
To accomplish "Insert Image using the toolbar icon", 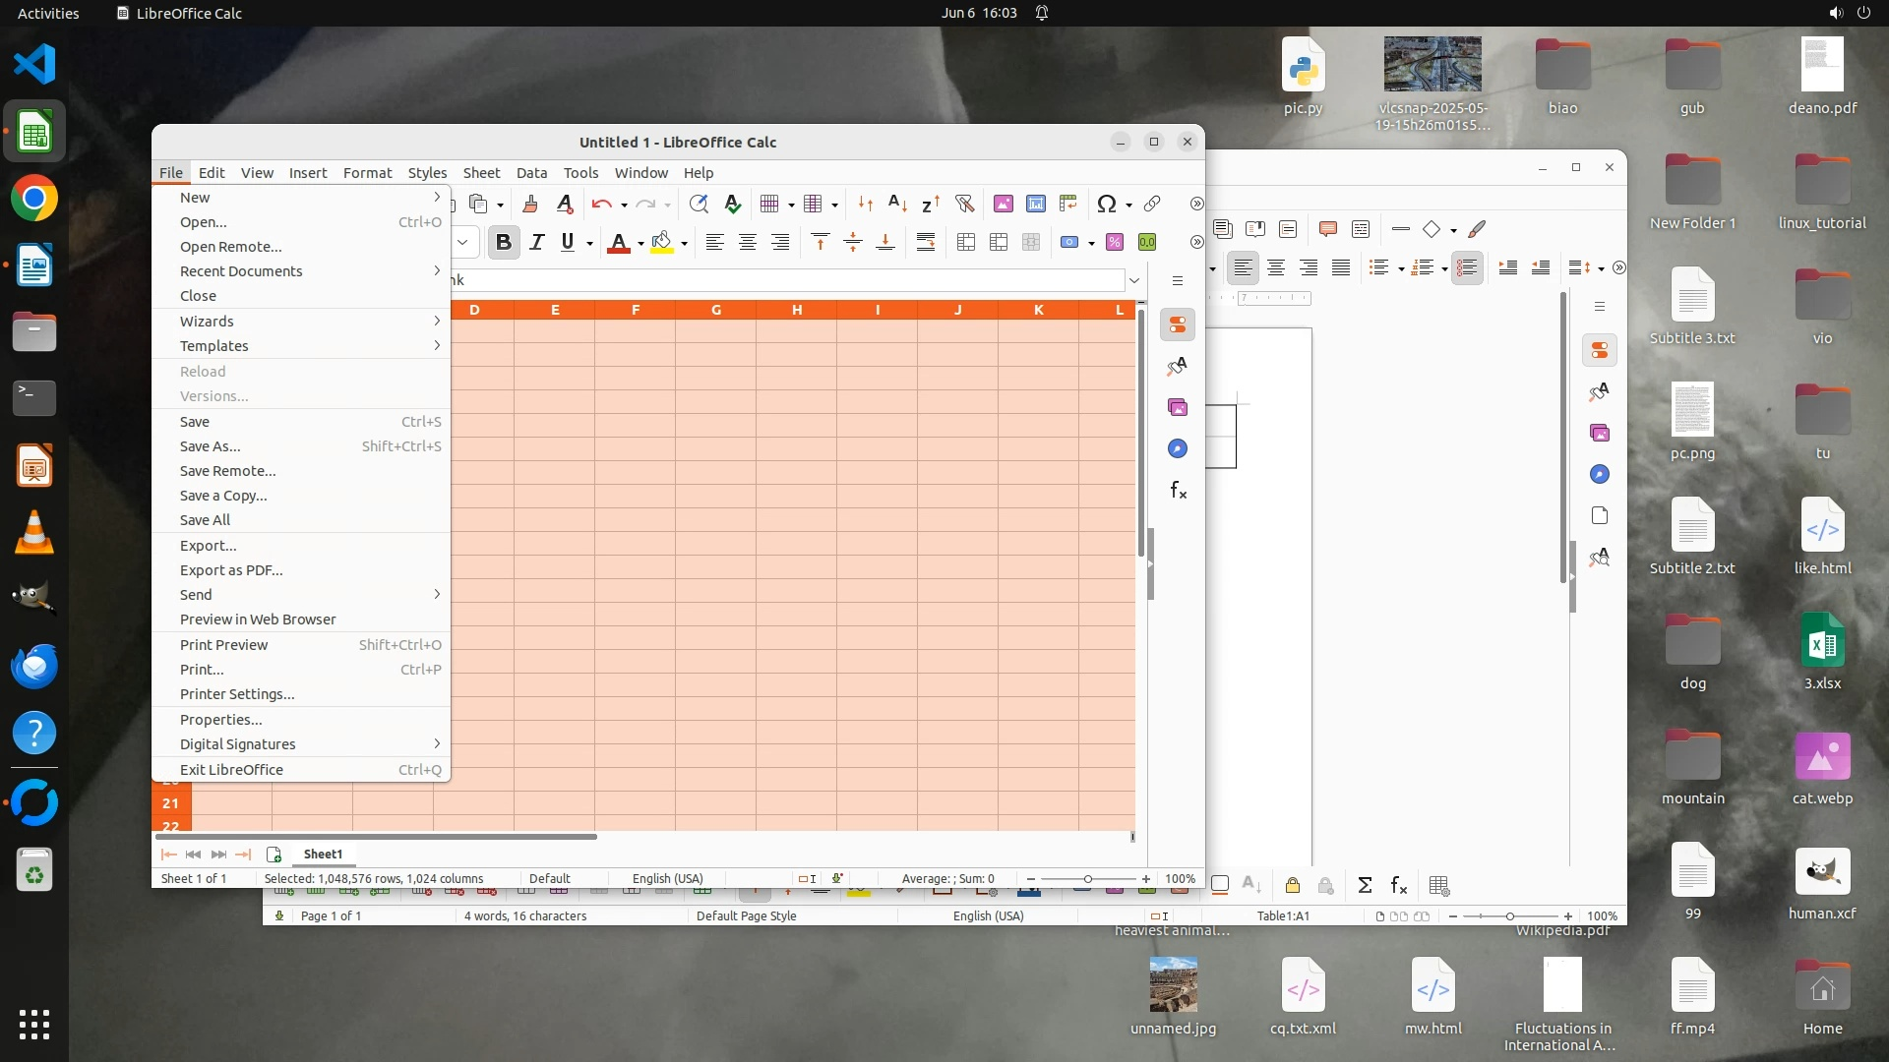I will pos(1003,205).
